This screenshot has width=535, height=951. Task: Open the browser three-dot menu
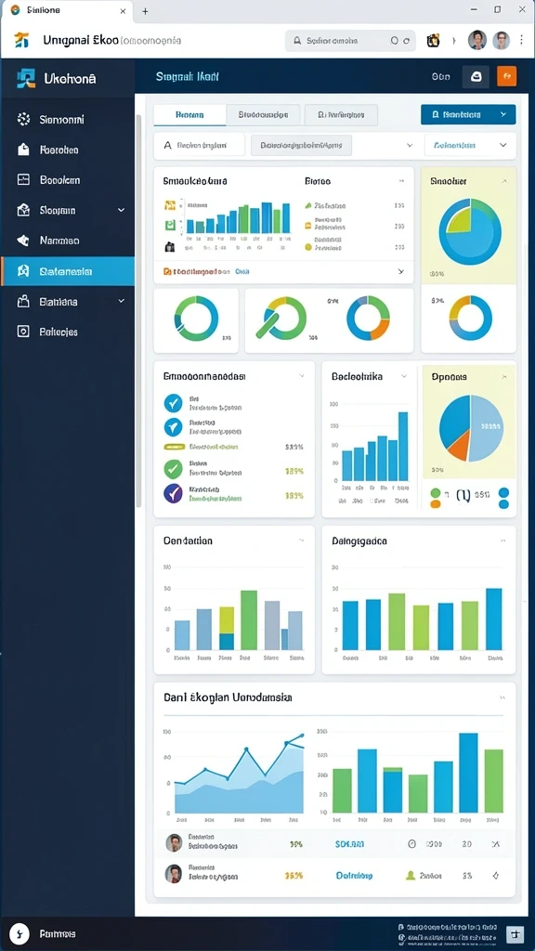click(521, 41)
